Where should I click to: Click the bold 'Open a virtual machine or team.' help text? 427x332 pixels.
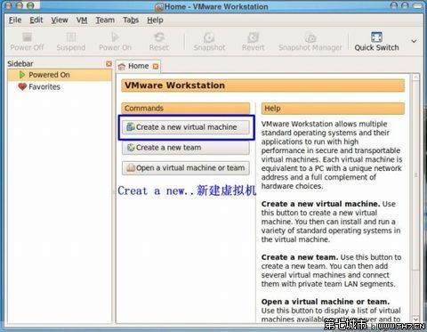point(326,302)
